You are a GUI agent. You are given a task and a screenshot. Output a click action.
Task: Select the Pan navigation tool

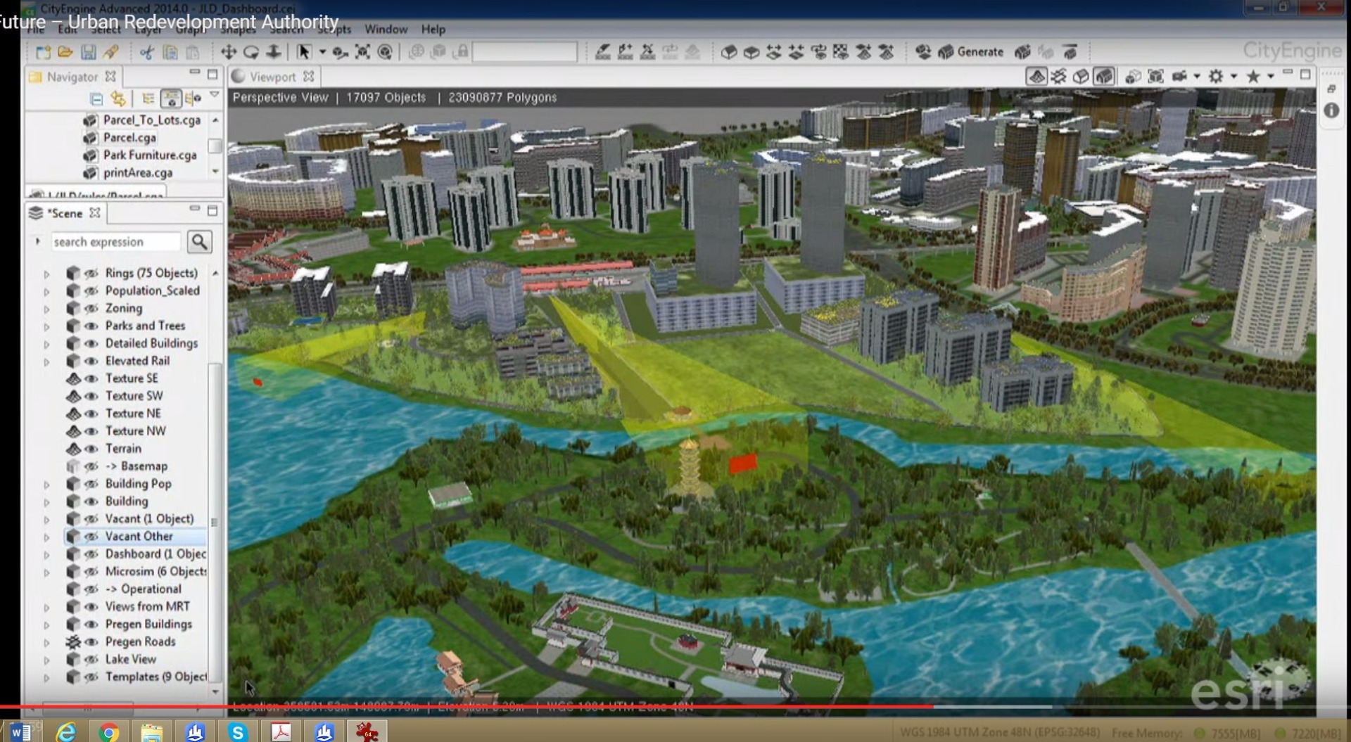229,52
